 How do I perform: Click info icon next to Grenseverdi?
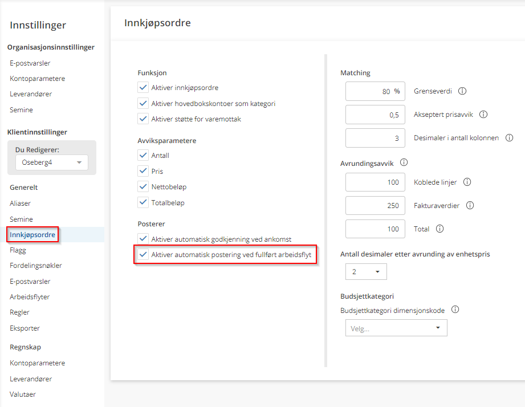point(462,91)
